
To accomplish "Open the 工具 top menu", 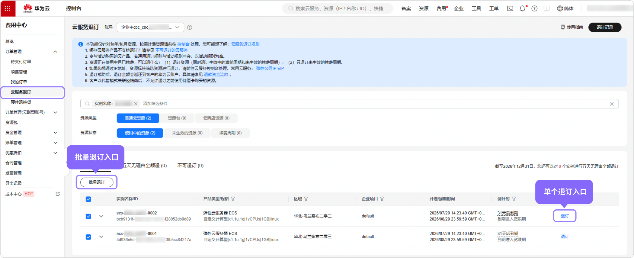I will pyautogui.click(x=476, y=8).
